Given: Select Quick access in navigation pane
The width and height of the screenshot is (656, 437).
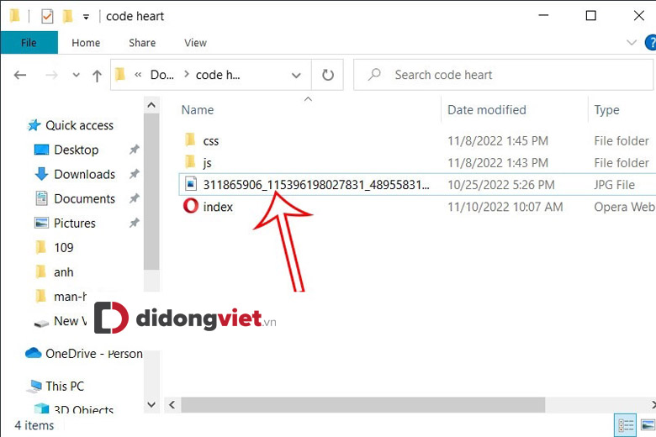Looking at the screenshot, I should pyautogui.click(x=79, y=125).
